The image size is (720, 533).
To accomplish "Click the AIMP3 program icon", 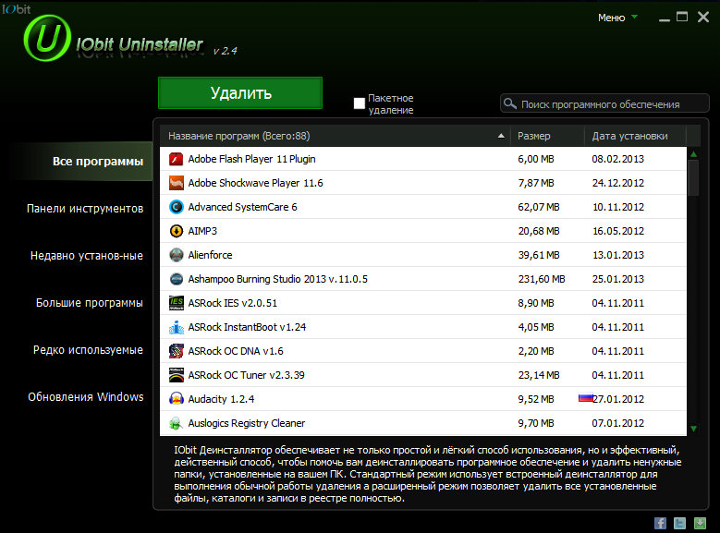I will [x=176, y=231].
